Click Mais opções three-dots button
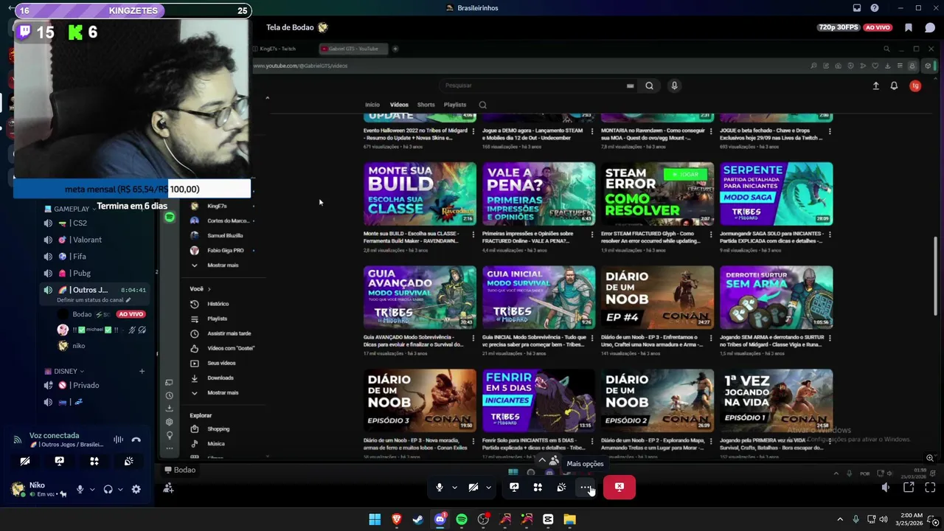 [x=585, y=487]
